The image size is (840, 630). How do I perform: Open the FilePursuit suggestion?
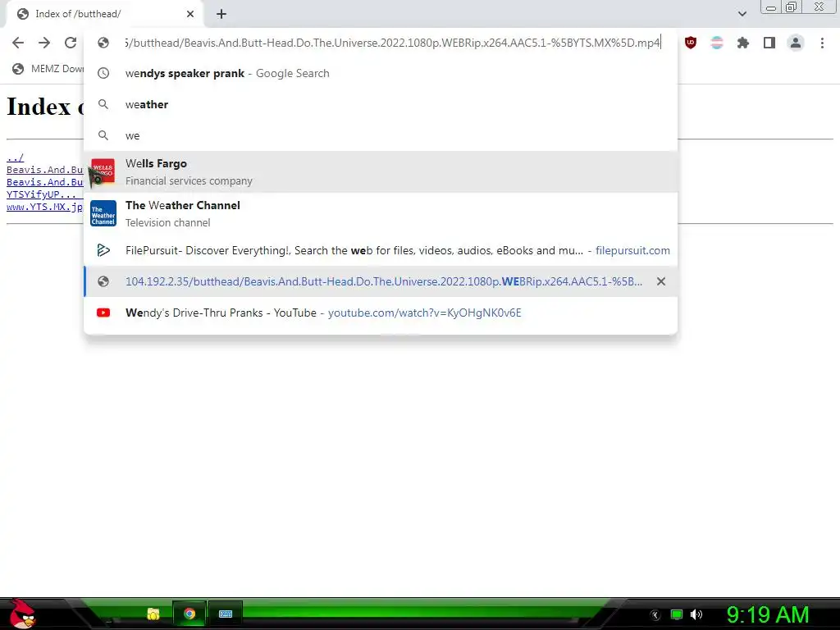coord(381,250)
